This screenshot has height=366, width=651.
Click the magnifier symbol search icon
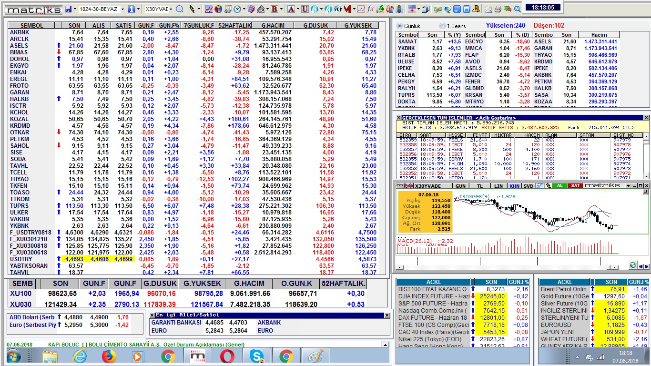(x=179, y=9)
